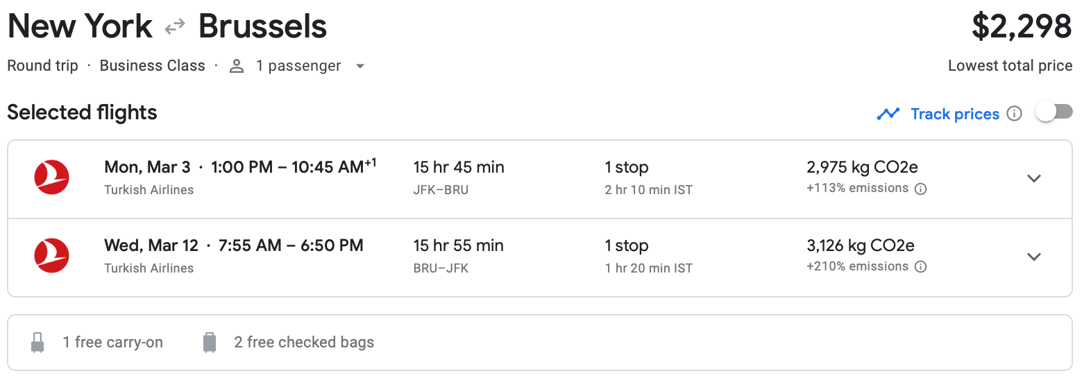
Task: Open the Track prices info icon
Action: pos(1014,114)
